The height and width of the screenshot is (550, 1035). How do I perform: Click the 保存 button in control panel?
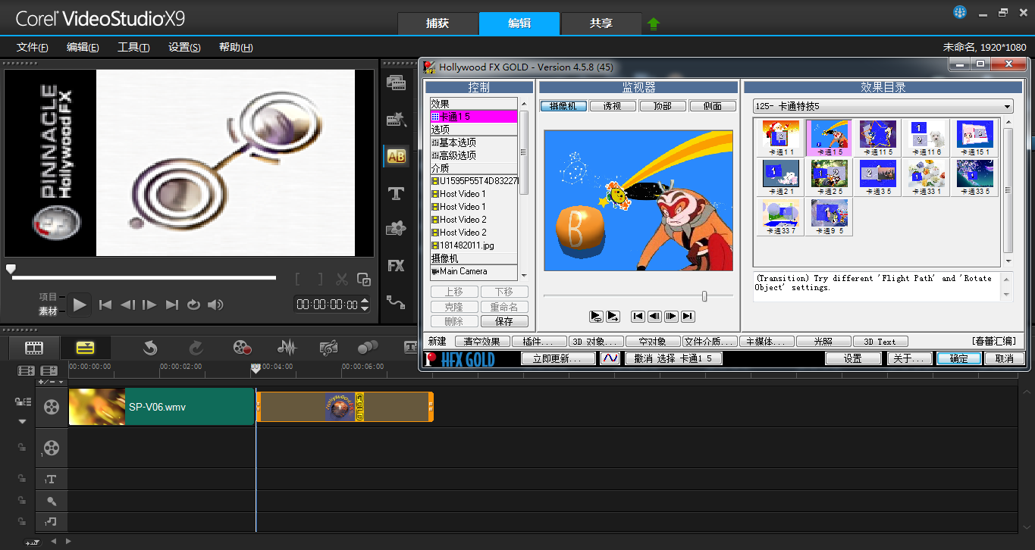[504, 321]
